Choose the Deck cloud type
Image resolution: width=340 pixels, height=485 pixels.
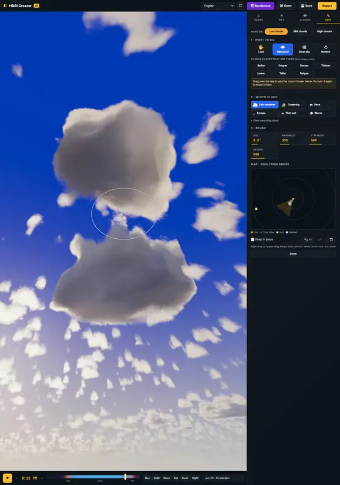[322, 104]
